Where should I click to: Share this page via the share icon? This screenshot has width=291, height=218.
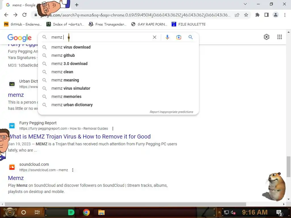[x=237, y=15]
